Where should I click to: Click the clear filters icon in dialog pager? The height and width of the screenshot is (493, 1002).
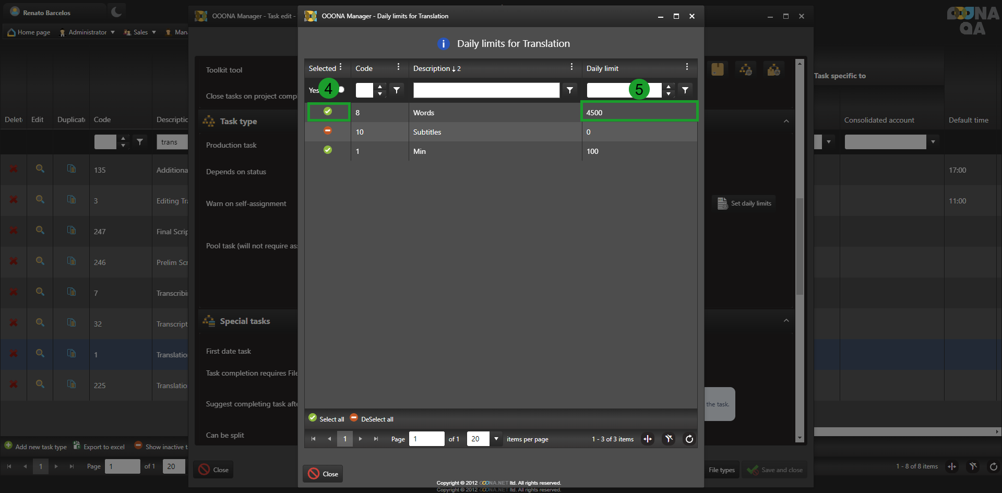click(x=669, y=439)
